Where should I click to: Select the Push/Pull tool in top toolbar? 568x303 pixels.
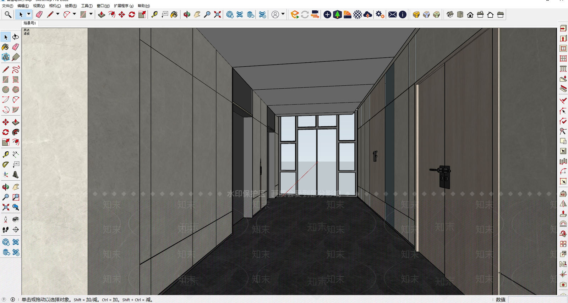coord(102,15)
